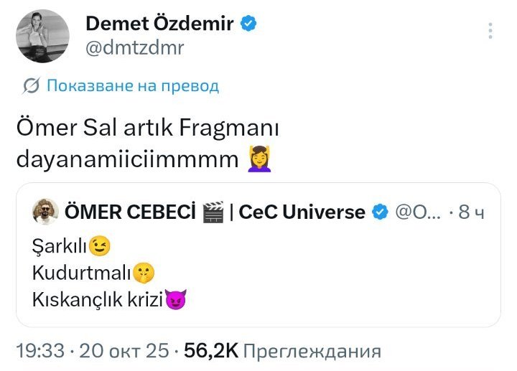Image resolution: width=517 pixels, height=371 pixels.
Task: Open Demet Özdemir's profile picture
Action: coord(42,36)
